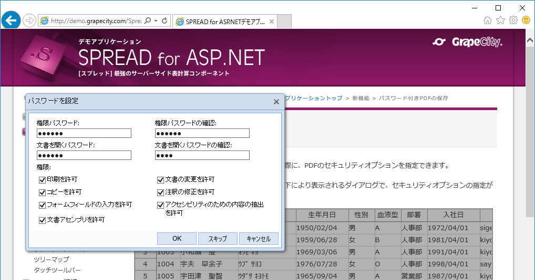Confirm the dialog with OK

click(177, 239)
